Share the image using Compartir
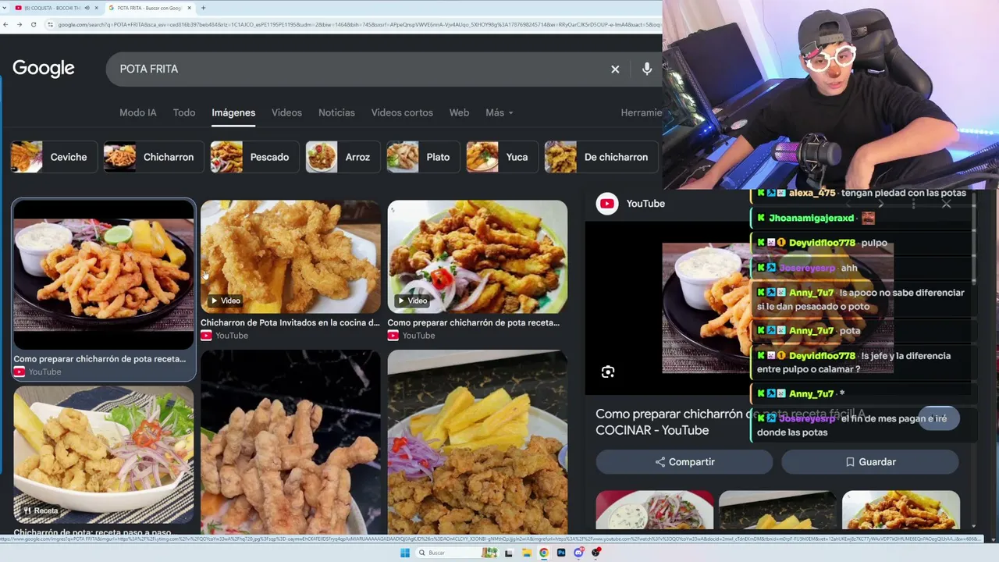Screen dimensions: 999x562 (x=684, y=462)
